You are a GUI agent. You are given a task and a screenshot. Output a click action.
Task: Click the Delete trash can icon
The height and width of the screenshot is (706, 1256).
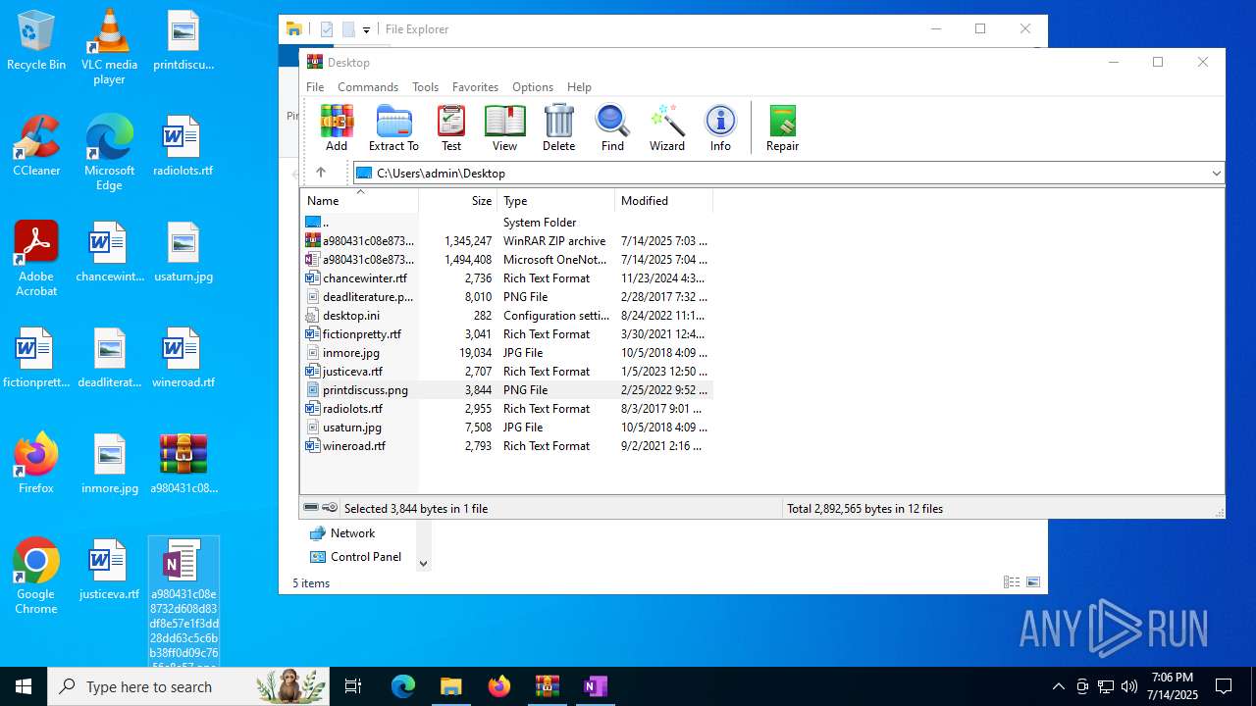click(x=558, y=128)
